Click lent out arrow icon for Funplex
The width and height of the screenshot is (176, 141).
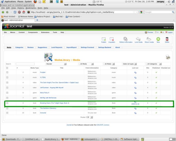(x=135, y=73)
